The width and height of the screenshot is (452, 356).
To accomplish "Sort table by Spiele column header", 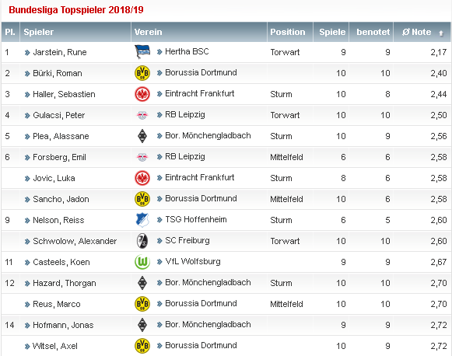I will (x=332, y=32).
